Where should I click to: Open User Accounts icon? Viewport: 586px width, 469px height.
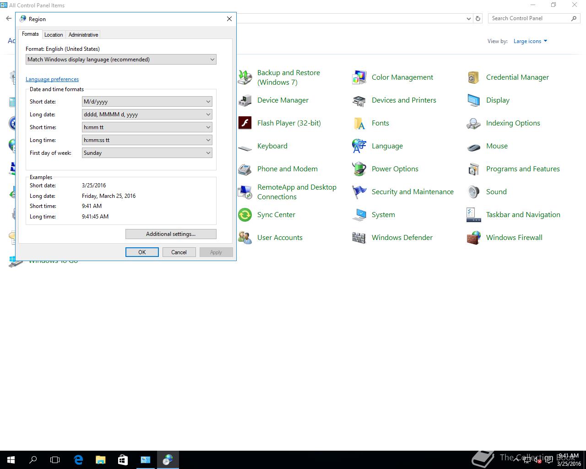pos(245,238)
